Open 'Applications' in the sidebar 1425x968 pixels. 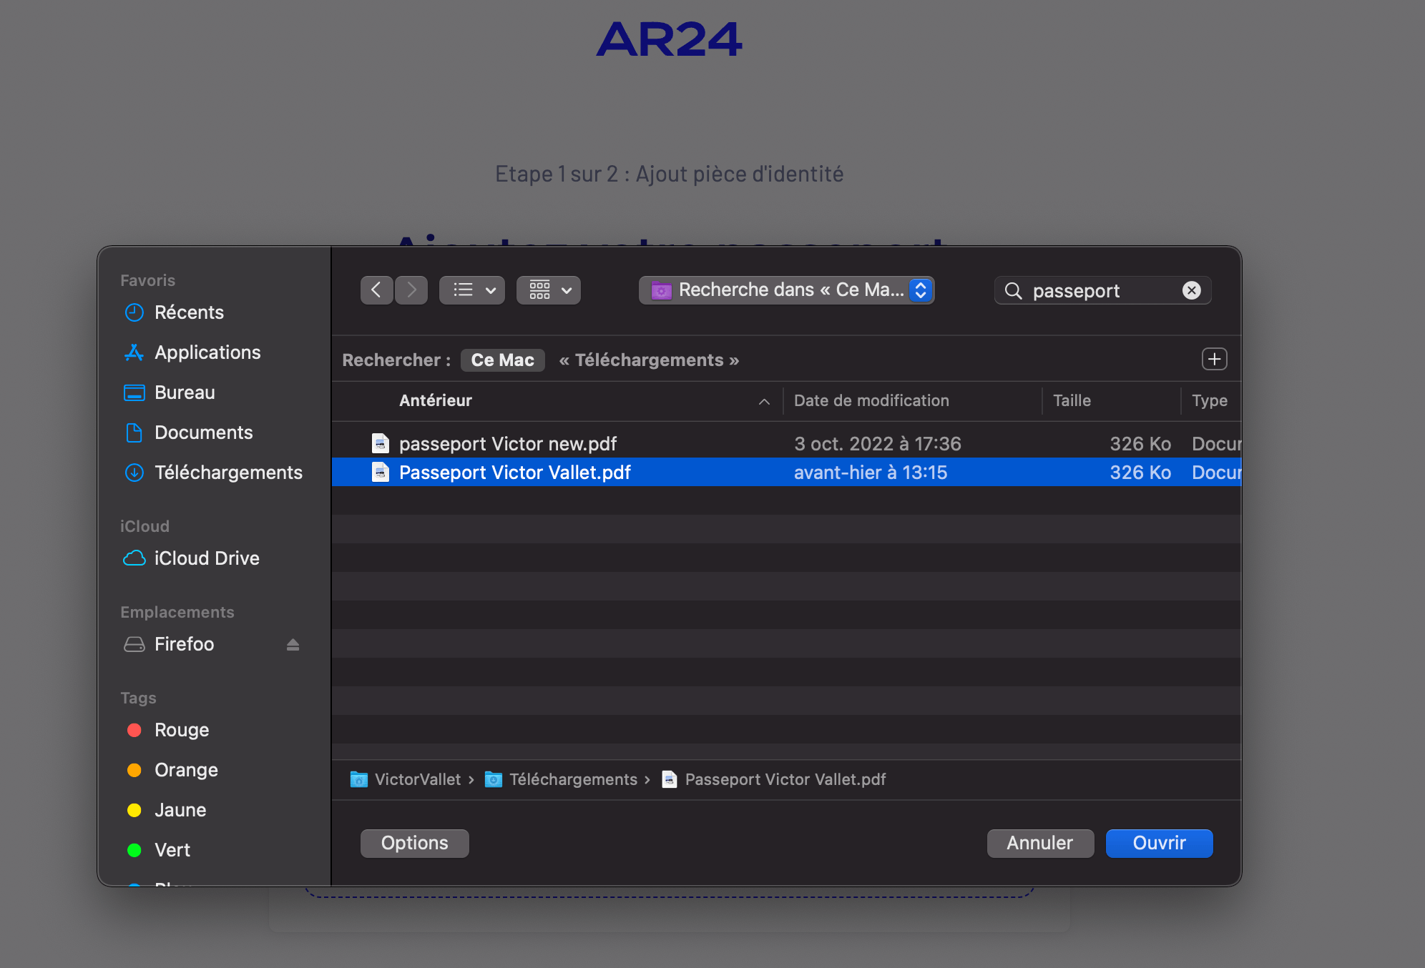click(x=207, y=352)
